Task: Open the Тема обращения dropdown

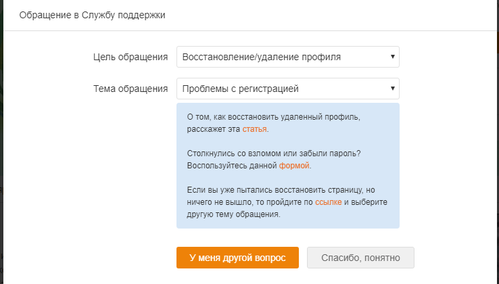Action: coord(287,89)
